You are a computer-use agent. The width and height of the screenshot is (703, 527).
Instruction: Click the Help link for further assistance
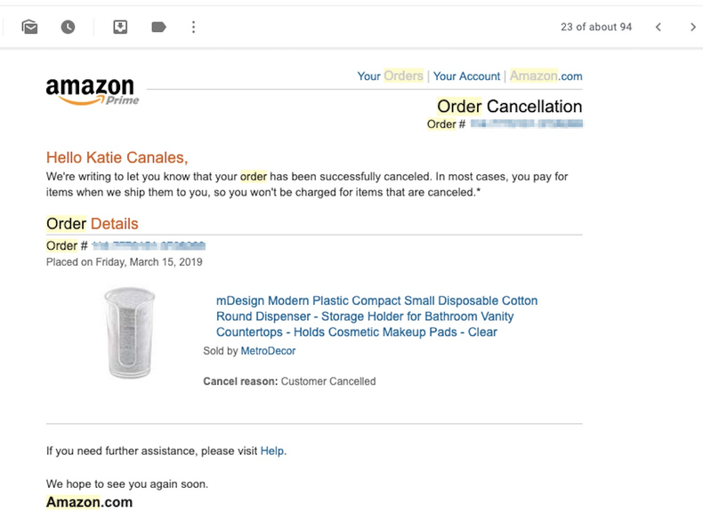[x=272, y=451]
